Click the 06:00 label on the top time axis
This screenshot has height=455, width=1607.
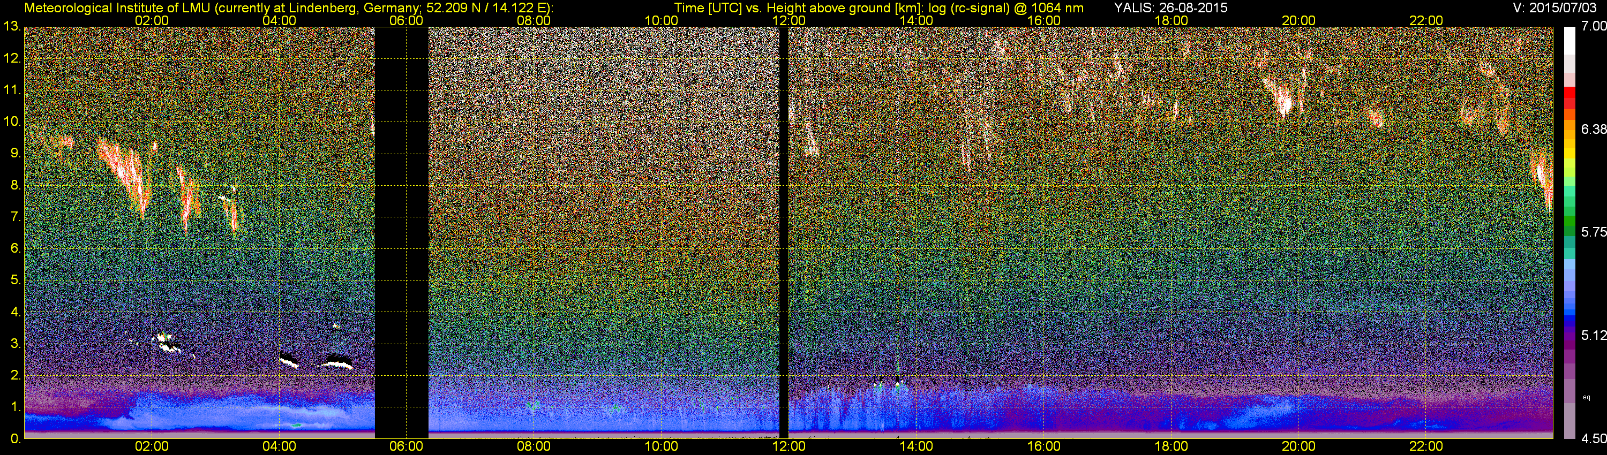point(406,20)
